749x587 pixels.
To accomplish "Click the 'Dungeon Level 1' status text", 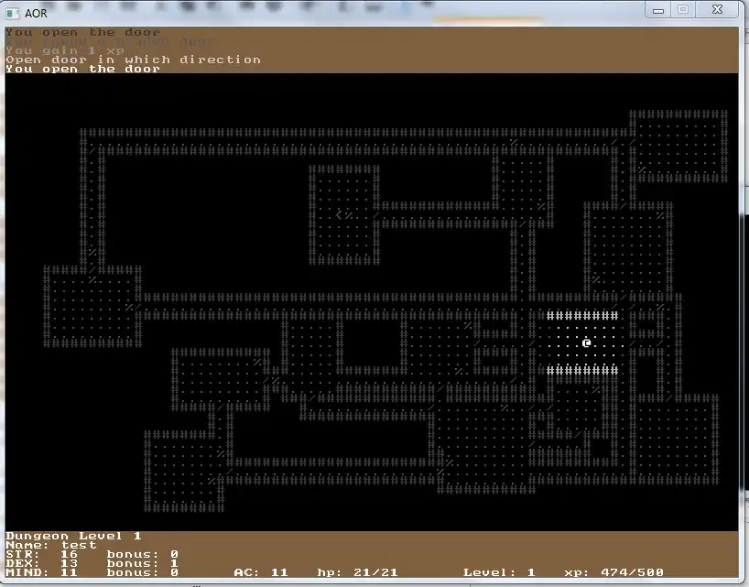I will coord(73,536).
